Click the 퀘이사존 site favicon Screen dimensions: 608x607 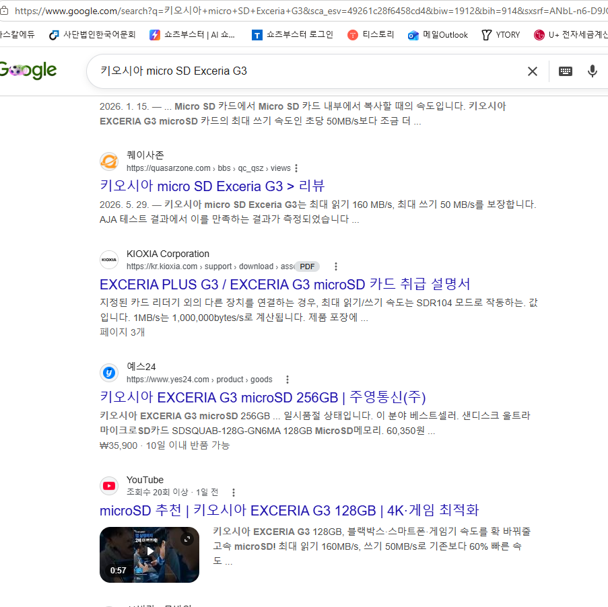(109, 162)
